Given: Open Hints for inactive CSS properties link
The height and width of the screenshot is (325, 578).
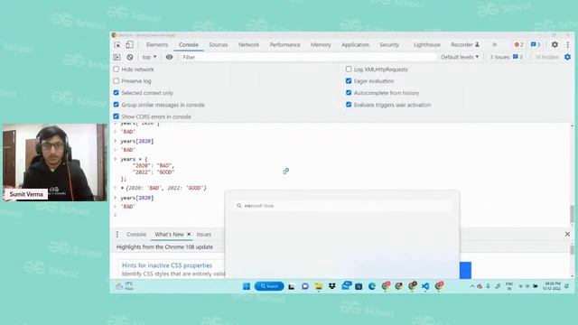Looking at the screenshot, I should point(167,265).
